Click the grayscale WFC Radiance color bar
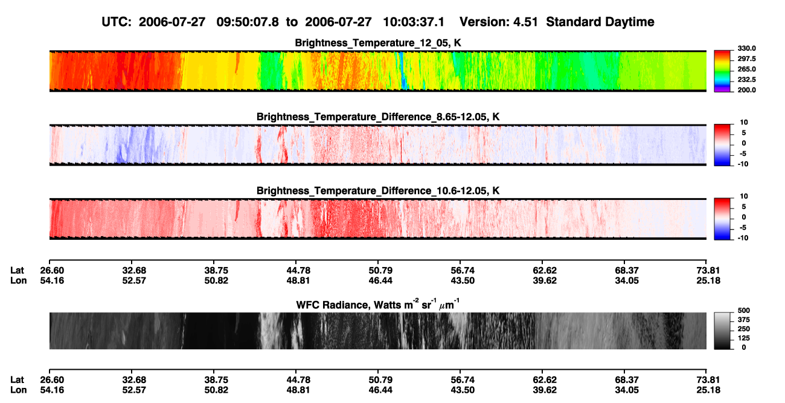785x403 pixels. coord(723,330)
